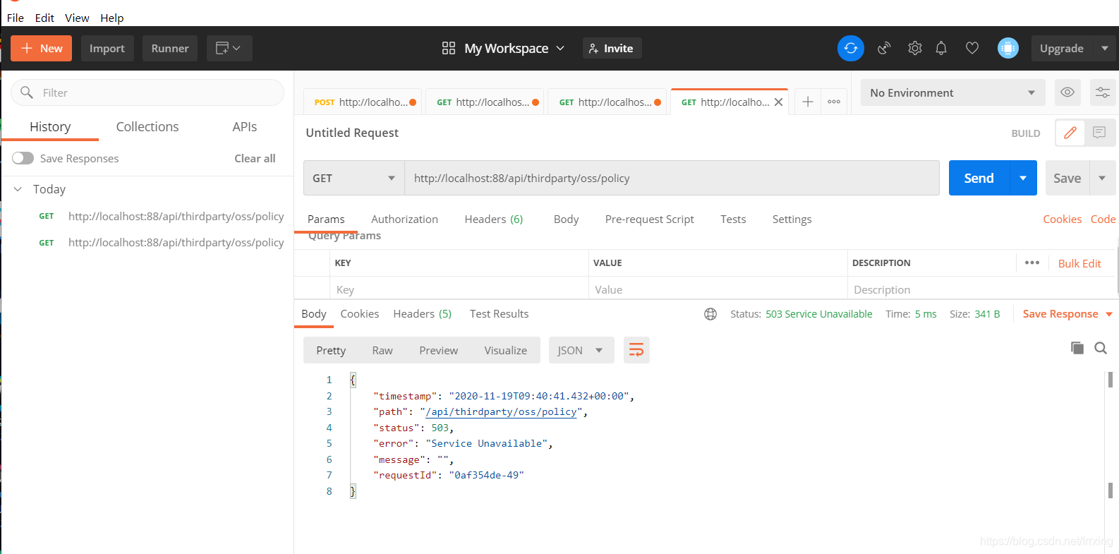The height and width of the screenshot is (554, 1119).
Task: Click the workspace grid icon
Action: [x=449, y=48]
